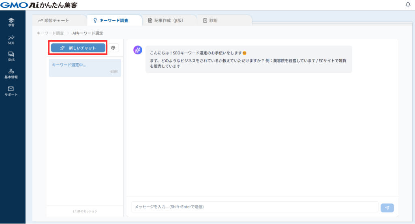Image resolution: width=415 pixels, height=224 pixels.
Task: Click the AI assistant avatar icon
Action: point(137,50)
